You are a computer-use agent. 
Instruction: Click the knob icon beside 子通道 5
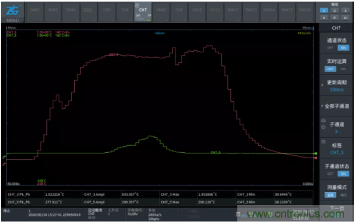coord(323,127)
